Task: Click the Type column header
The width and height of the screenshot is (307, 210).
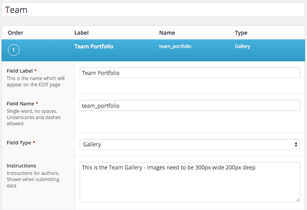Action: click(241, 33)
